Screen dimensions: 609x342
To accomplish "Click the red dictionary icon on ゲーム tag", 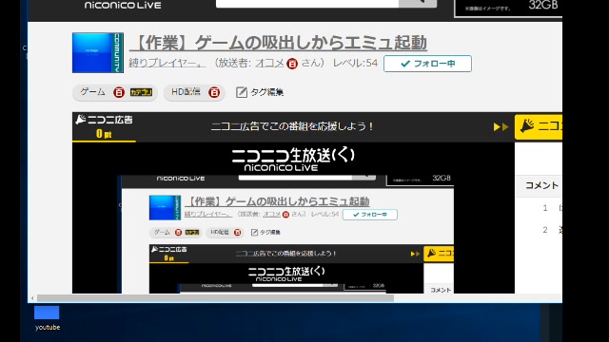I will 119,92.
